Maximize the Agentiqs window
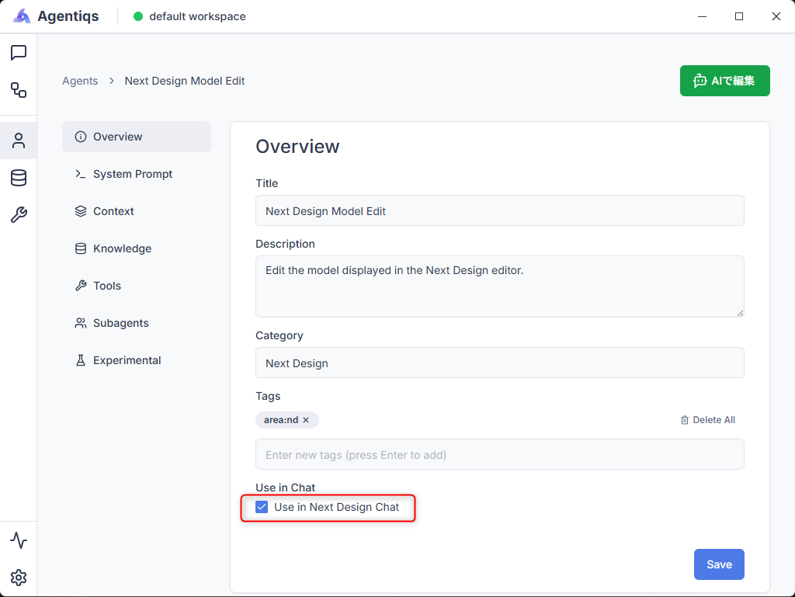Viewport: 795px width, 597px height. click(739, 16)
